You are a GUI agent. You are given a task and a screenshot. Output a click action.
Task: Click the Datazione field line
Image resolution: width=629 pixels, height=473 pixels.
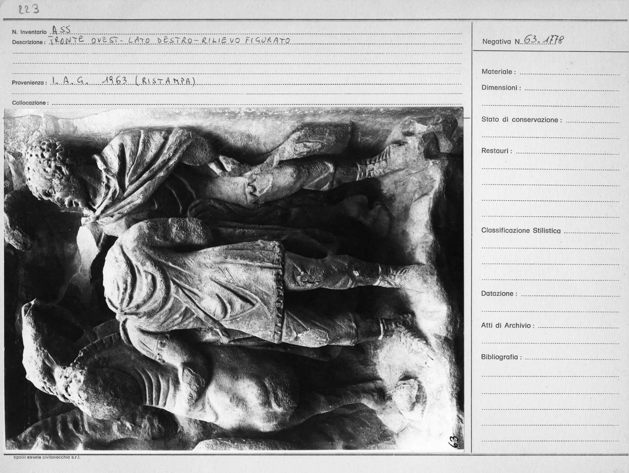570,294
